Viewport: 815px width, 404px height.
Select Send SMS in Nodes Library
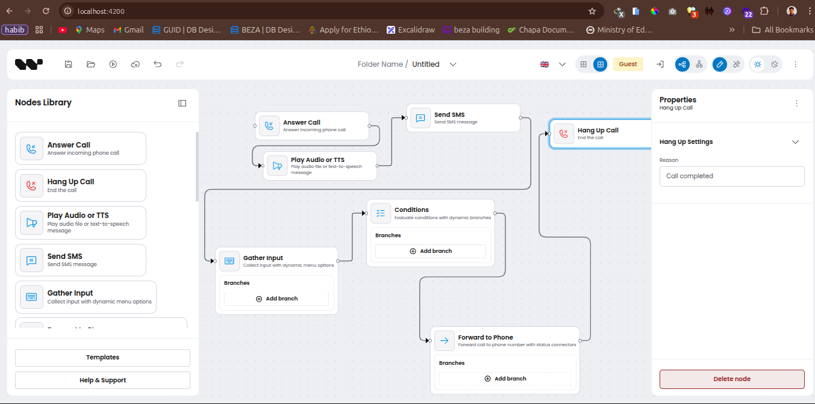[x=81, y=260]
